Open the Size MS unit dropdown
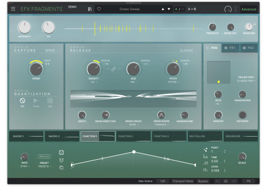The height and width of the screenshot is (187, 267). (x=133, y=82)
